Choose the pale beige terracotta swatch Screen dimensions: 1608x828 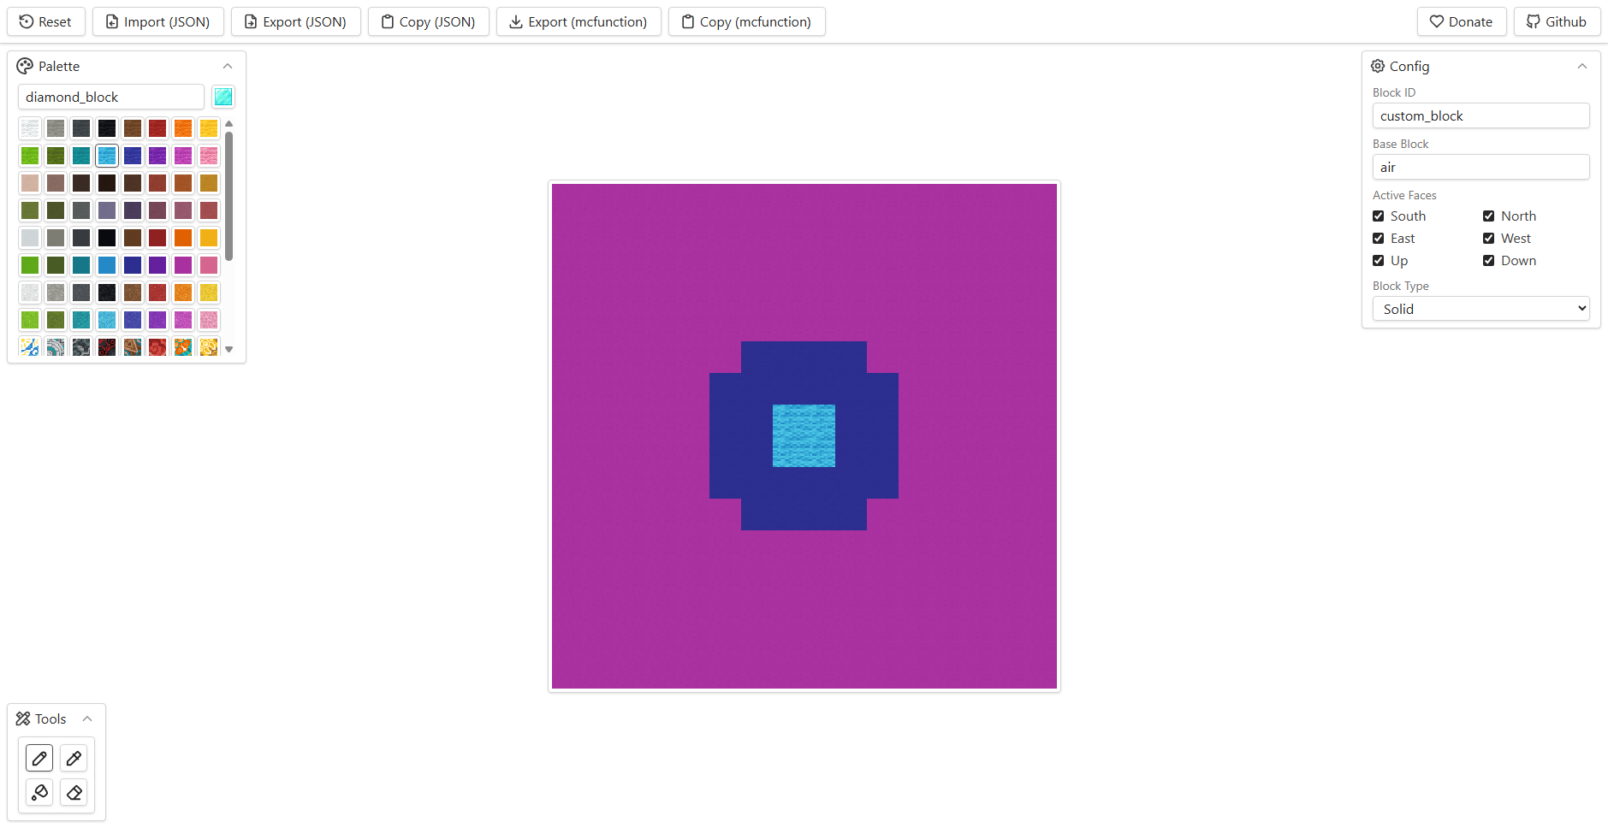tap(30, 182)
